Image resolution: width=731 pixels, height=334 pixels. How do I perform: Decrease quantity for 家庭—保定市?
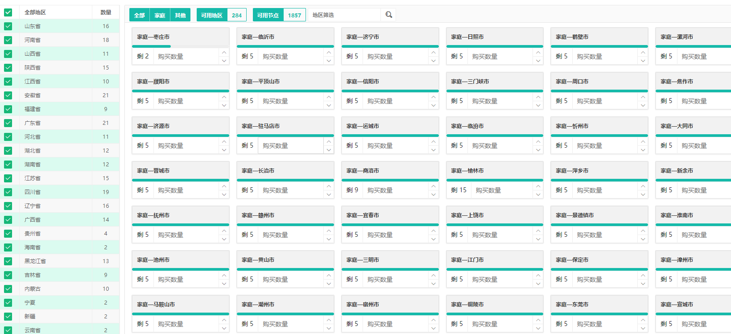tap(643, 284)
